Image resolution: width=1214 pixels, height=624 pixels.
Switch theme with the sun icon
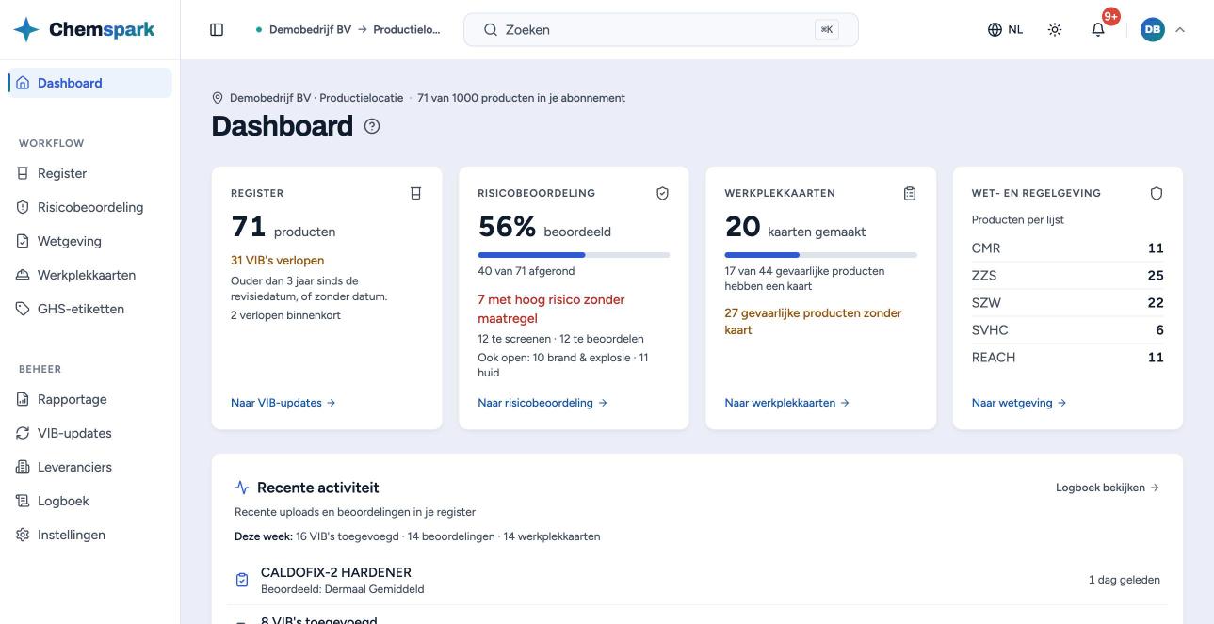click(1055, 30)
